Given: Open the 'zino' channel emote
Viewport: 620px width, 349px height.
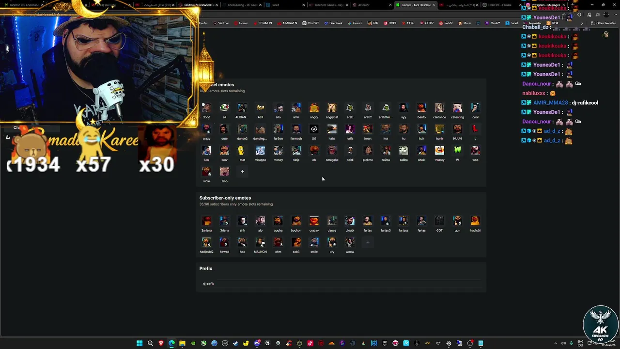Looking at the screenshot, I should point(224,172).
